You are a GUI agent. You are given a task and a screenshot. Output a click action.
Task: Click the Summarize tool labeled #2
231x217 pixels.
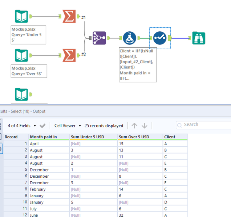tap(69, 55)
